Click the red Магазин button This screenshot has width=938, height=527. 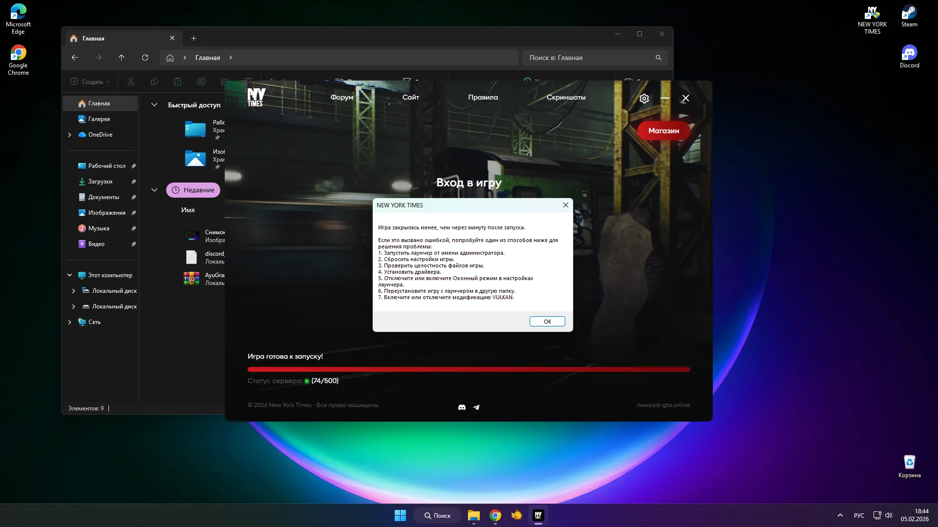tap(663, 131)
